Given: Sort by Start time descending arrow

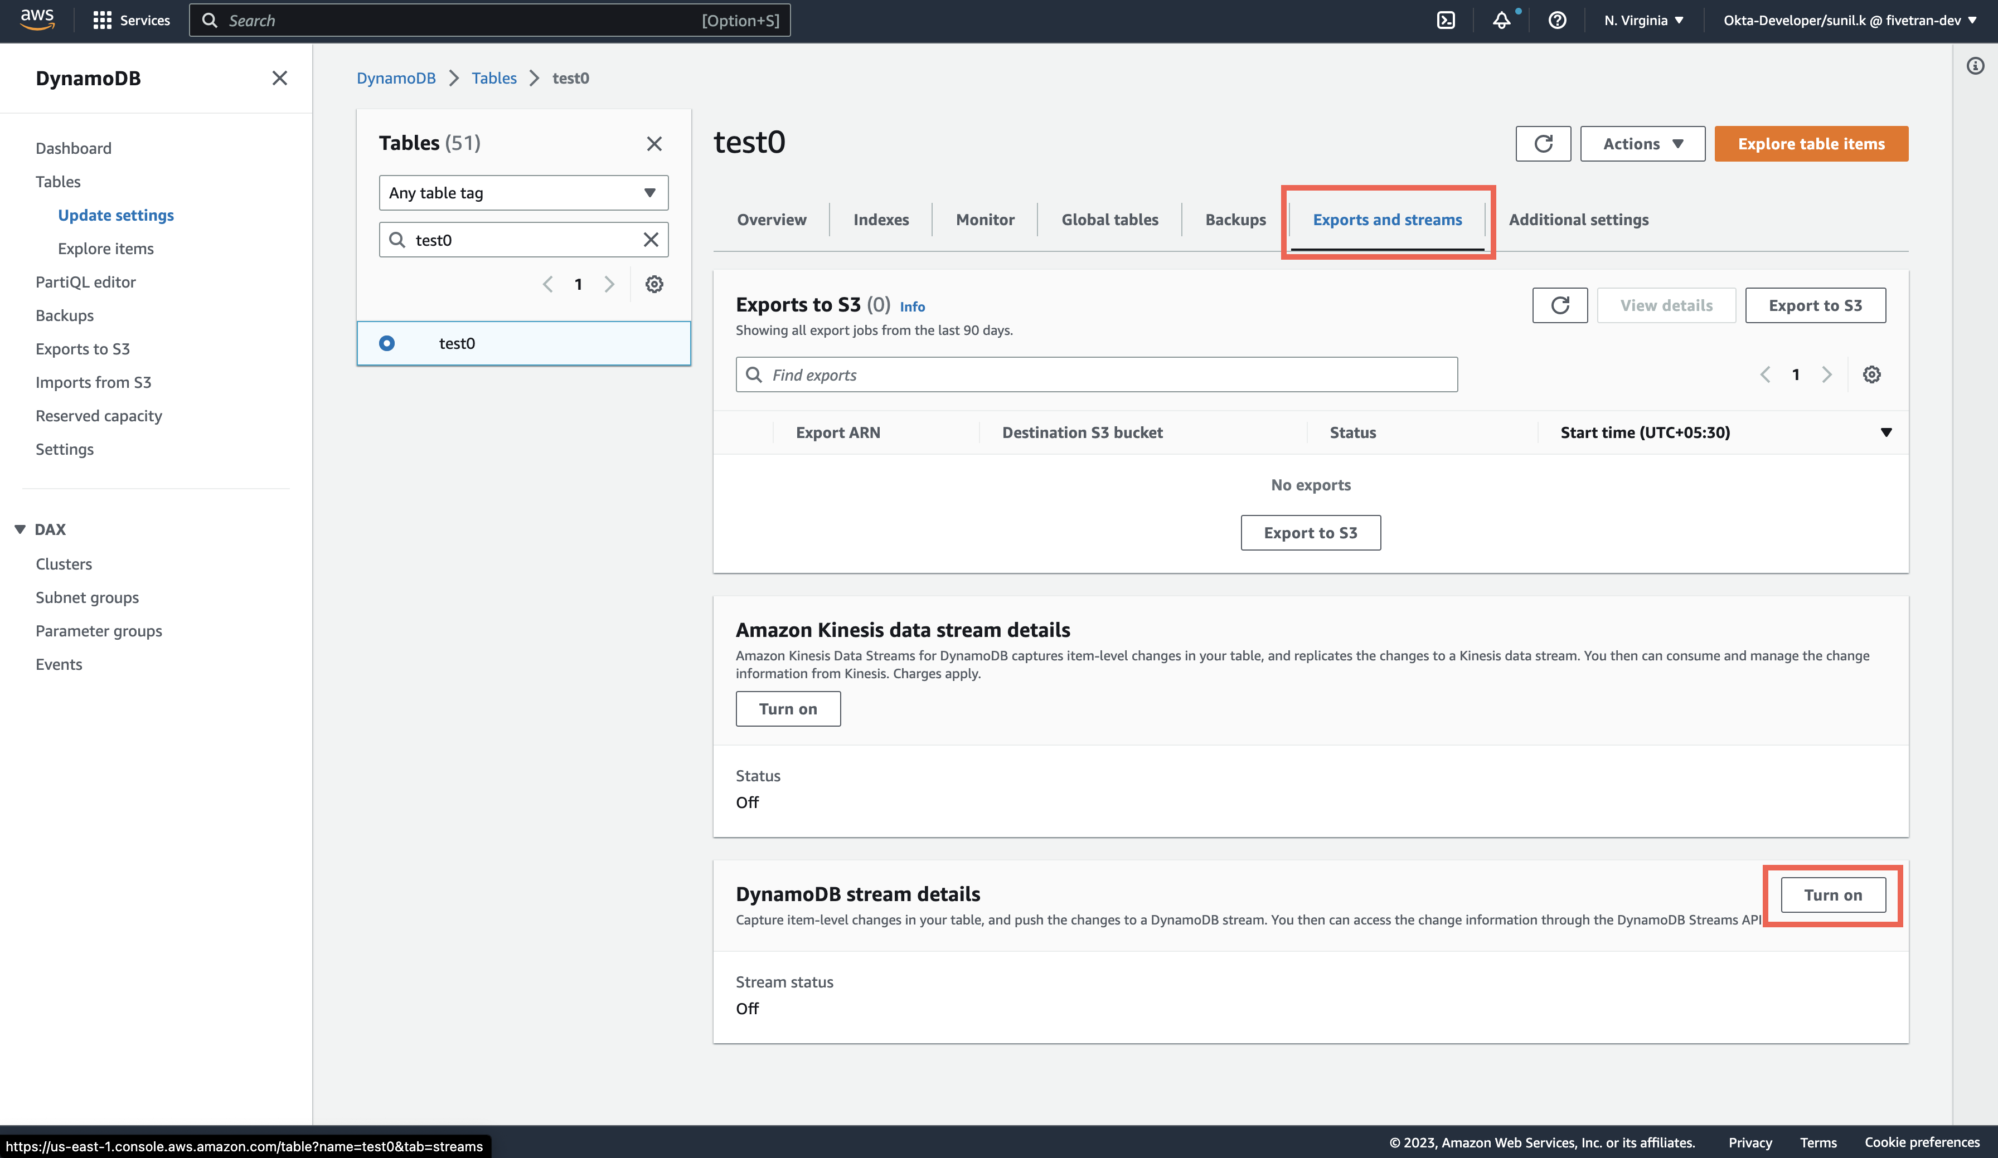Looking at the screenshot, I should 1886,432.
